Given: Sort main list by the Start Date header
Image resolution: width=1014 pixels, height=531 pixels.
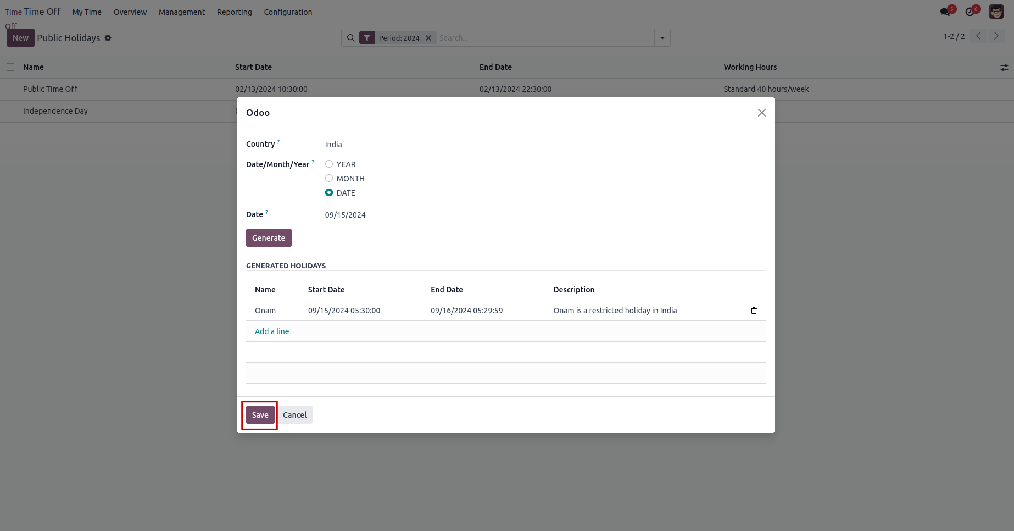Looking at the screenshot, I should 253,67.
